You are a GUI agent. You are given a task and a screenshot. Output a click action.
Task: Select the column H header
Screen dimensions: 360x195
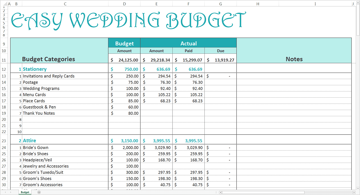point(258,4)
